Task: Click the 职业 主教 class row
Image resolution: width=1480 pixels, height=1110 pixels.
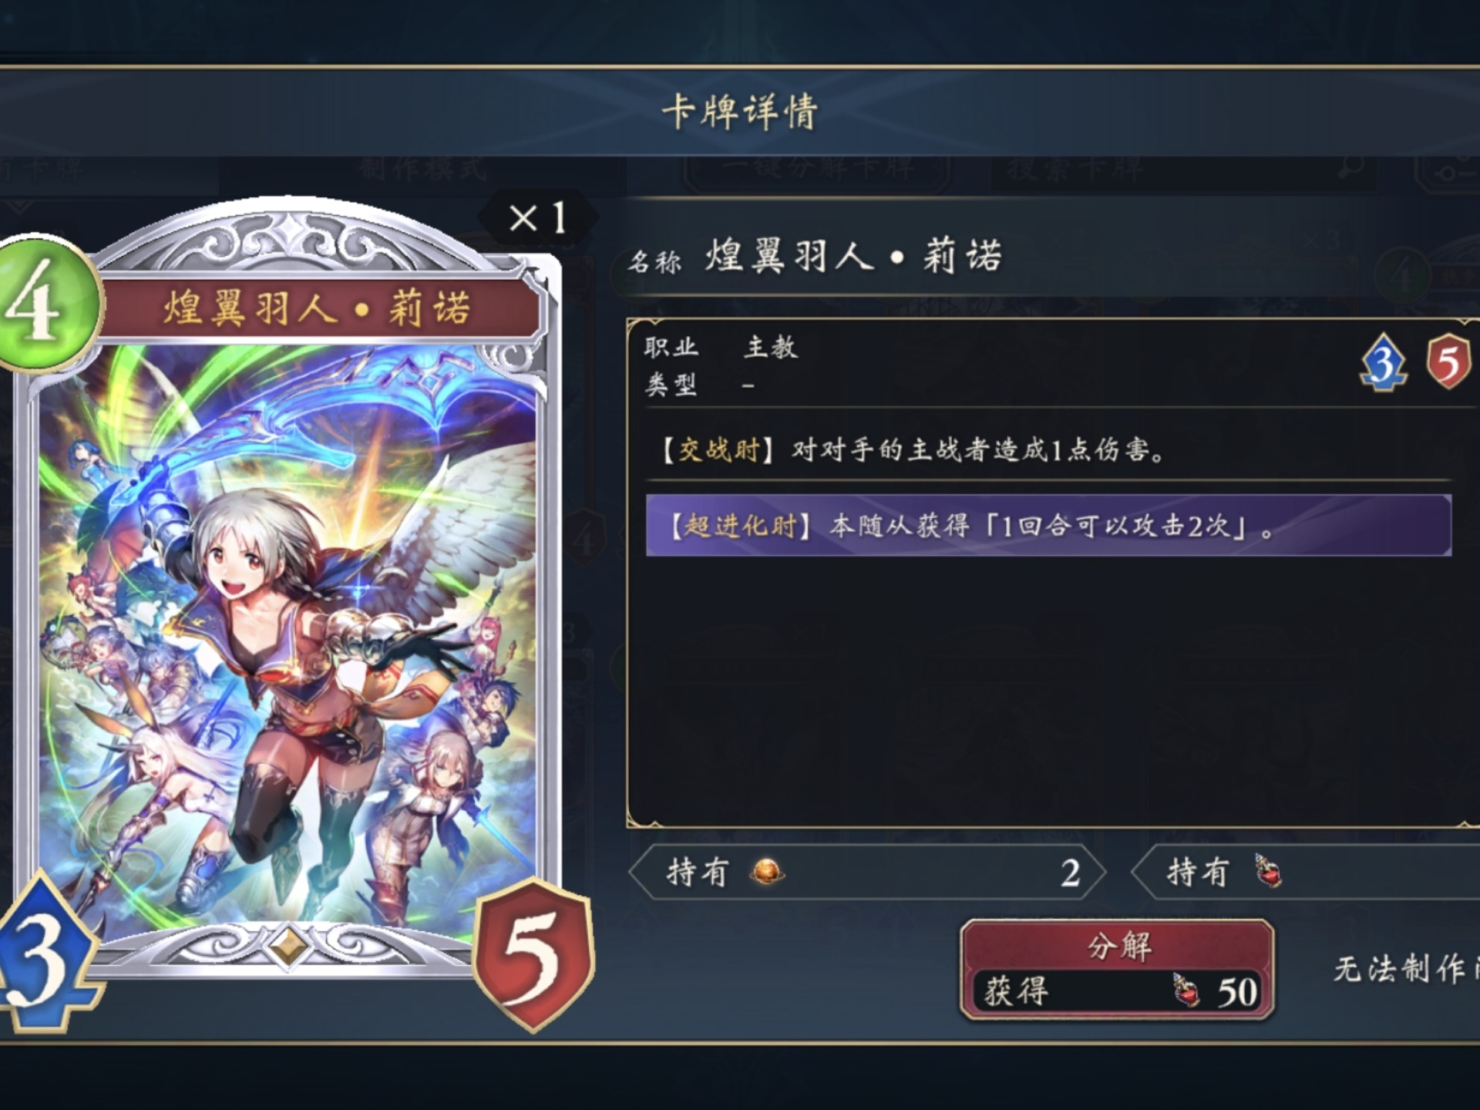Action: pyautogui.click(x=721, y=348)
